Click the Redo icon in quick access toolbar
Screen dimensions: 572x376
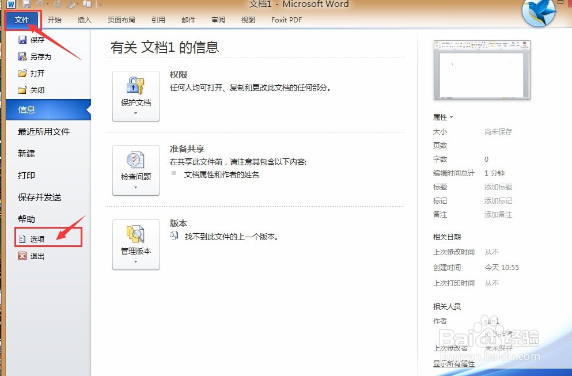pos(57,4)
